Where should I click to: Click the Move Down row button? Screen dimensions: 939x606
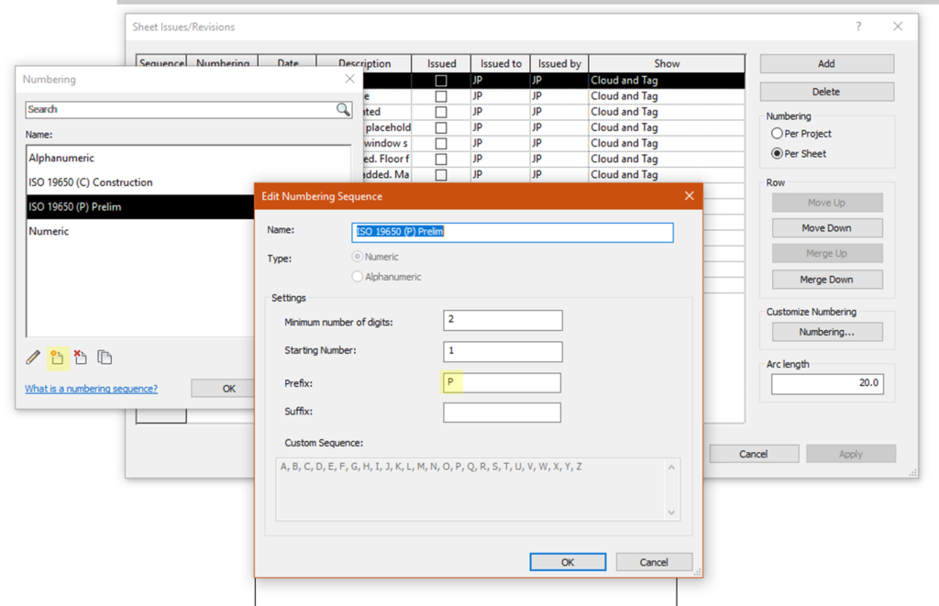(x=826, y=228)
